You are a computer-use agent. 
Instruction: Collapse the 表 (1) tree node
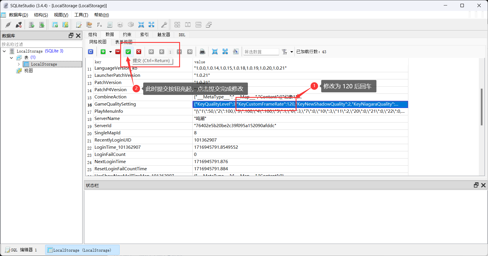pyautogui.click(x=12, y=58)
